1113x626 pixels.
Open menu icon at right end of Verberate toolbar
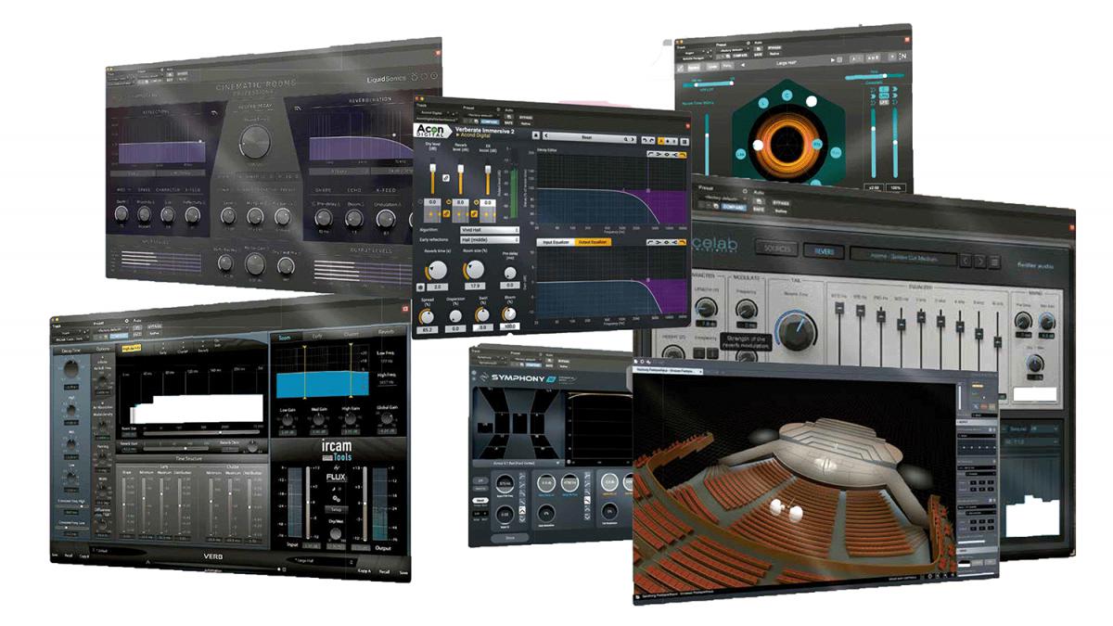(x=684, y=141)
